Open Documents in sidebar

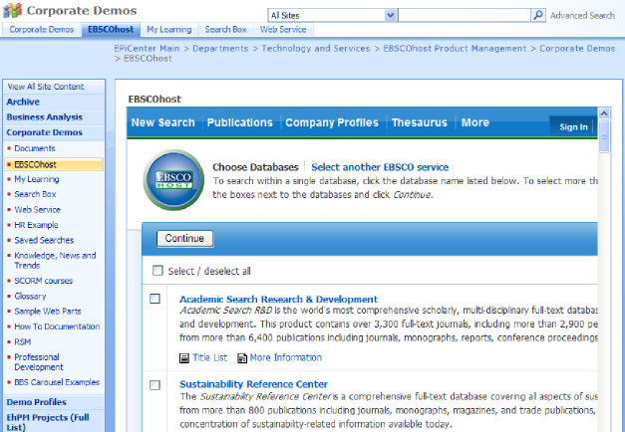pos(35,148)
